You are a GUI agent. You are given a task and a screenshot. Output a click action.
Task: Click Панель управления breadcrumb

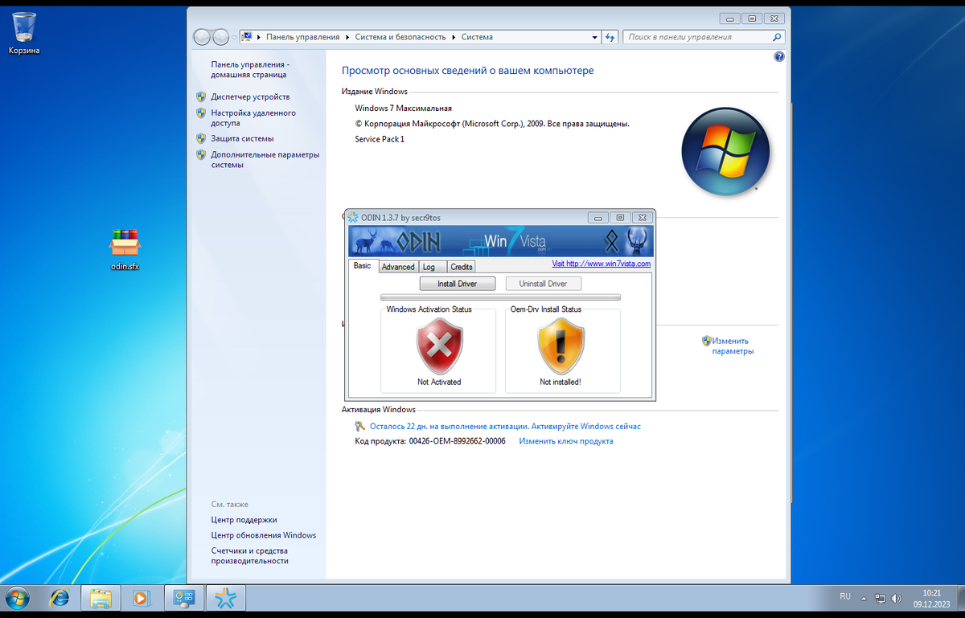[x=303, y=37]
